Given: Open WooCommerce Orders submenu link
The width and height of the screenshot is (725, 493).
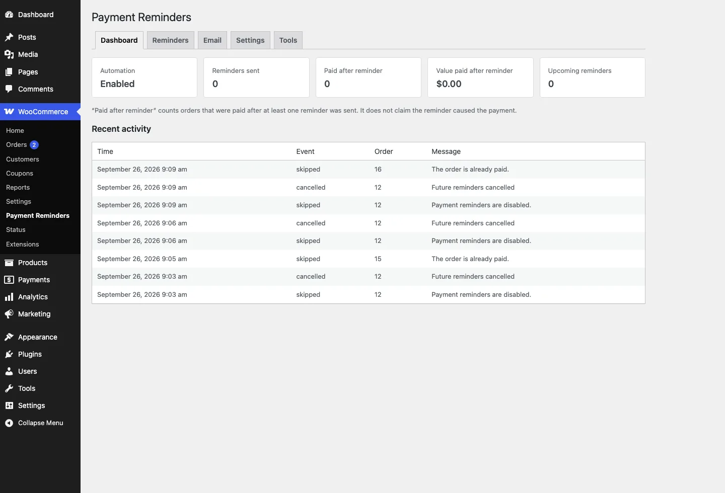Looking at the screenshot, I should [x=17, y=144].
